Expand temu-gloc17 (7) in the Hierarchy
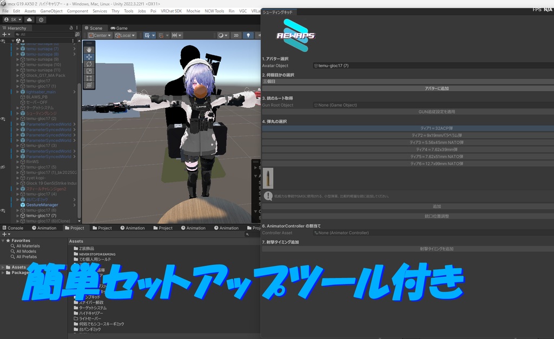This screenshot has width=554, height=339. (x=17, y=215)
